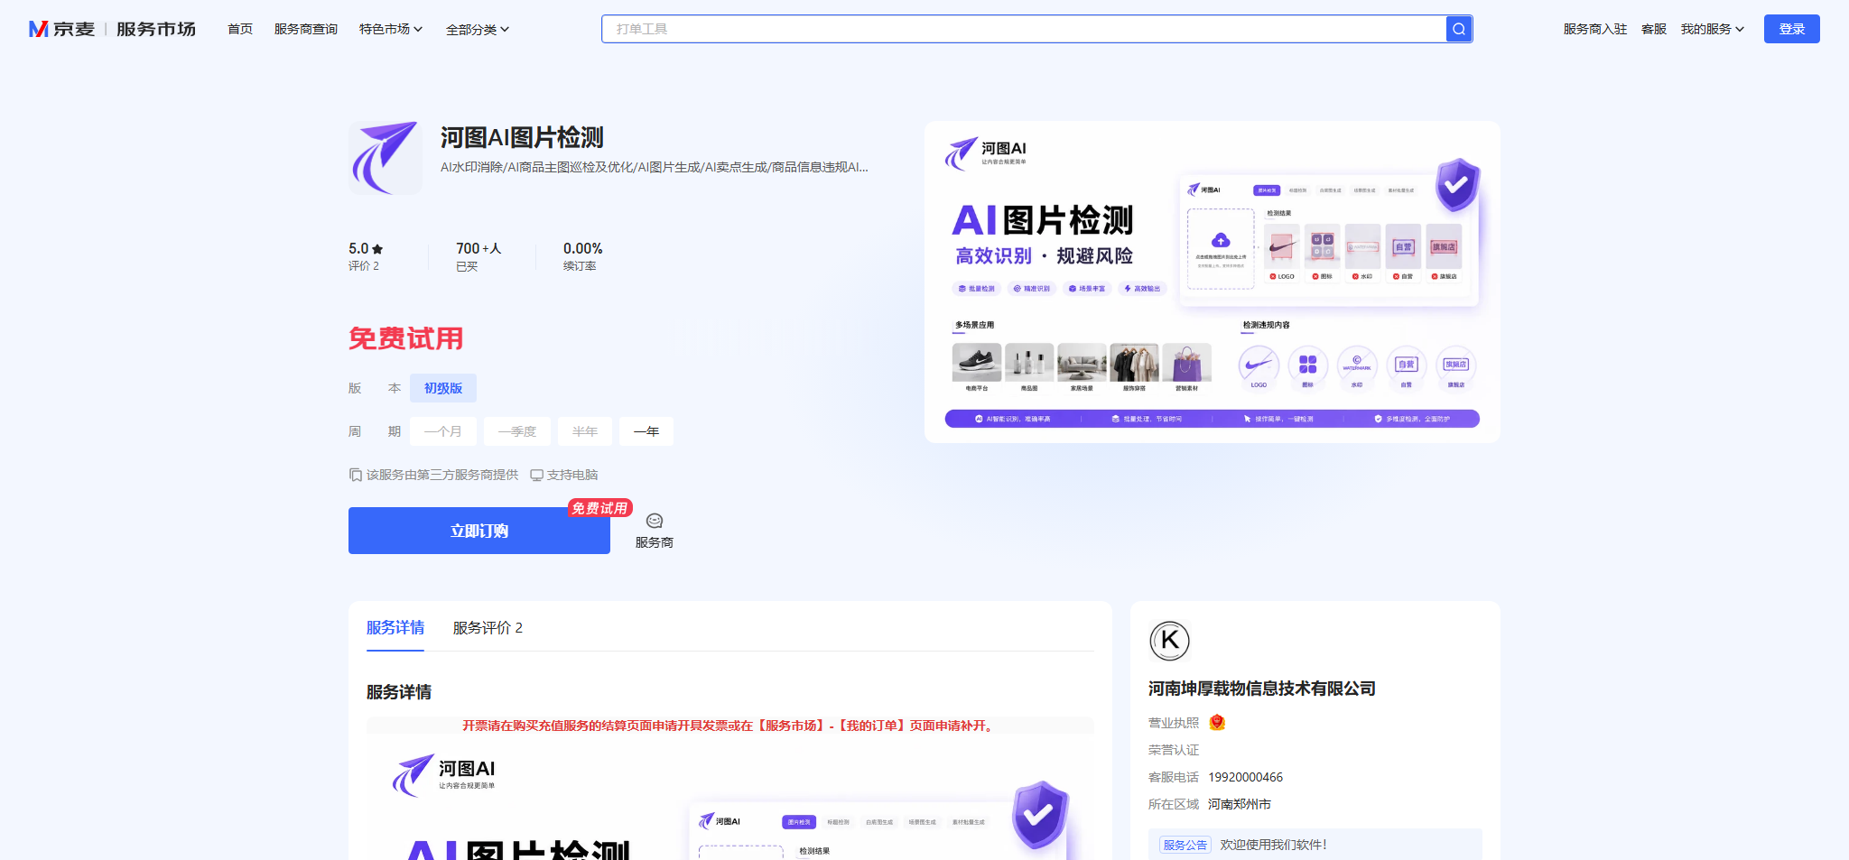
Task: Click the 荣誉认证 label
Action: [x=1174, y=750]
